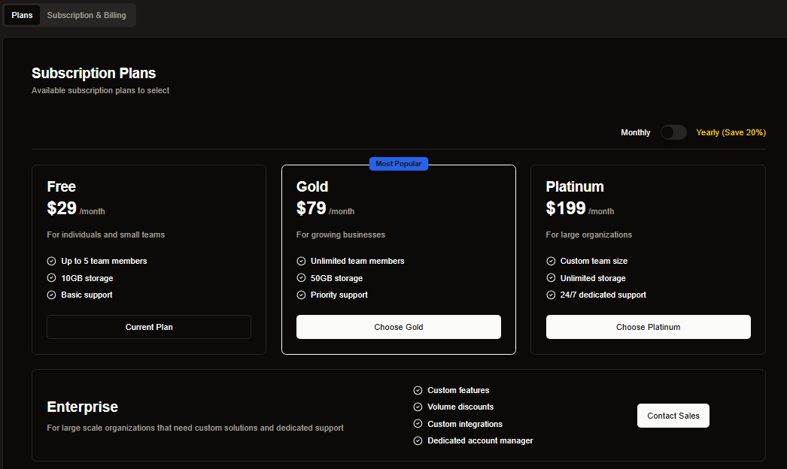Select the Yearly (Save 20%) label
Screen dimensions: 787x469
tap(731, 132)
